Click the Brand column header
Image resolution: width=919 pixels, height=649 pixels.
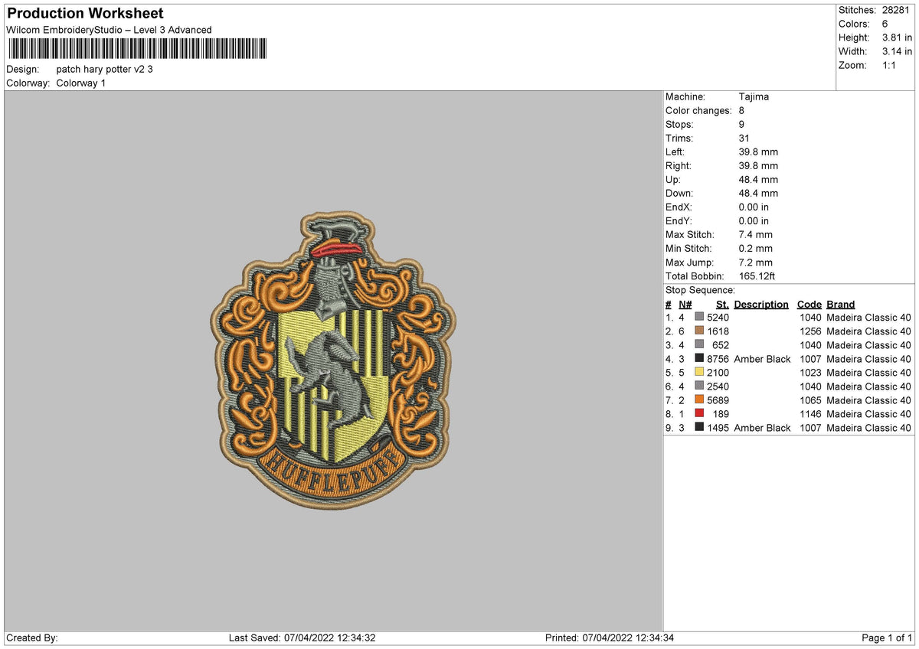pyautogui.click(x=840, y=304)
